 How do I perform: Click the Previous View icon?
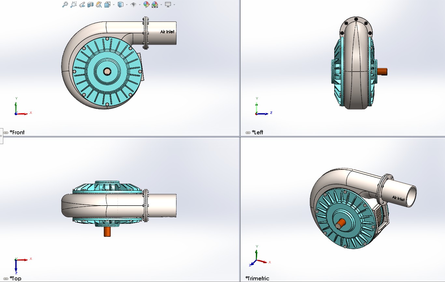81,5
